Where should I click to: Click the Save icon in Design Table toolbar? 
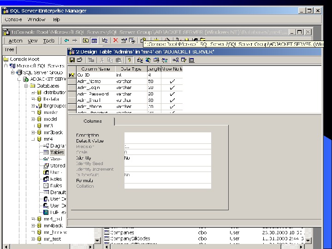coord(72,60)
